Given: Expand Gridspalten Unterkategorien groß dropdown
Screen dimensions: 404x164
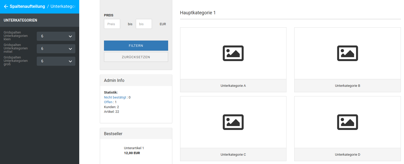Looking at the screenshot, I should (56, 61).
